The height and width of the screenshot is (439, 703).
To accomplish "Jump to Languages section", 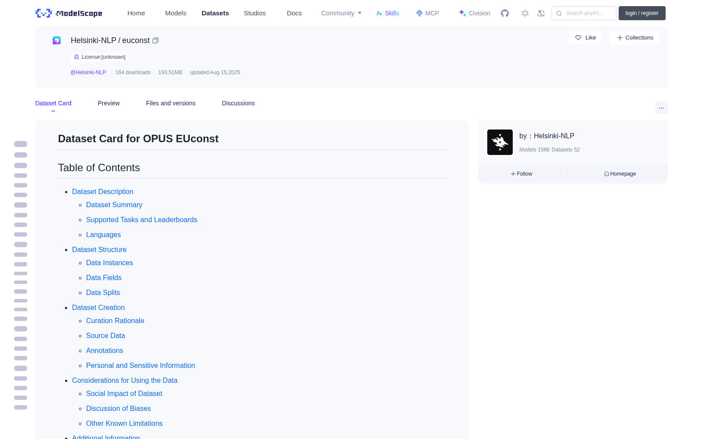I will pos(103,235).
